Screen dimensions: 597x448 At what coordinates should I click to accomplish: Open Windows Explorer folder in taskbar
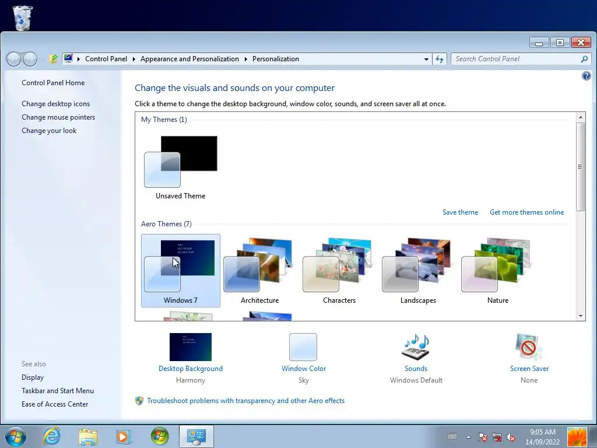pyautogui.click(x=88, y=436)
